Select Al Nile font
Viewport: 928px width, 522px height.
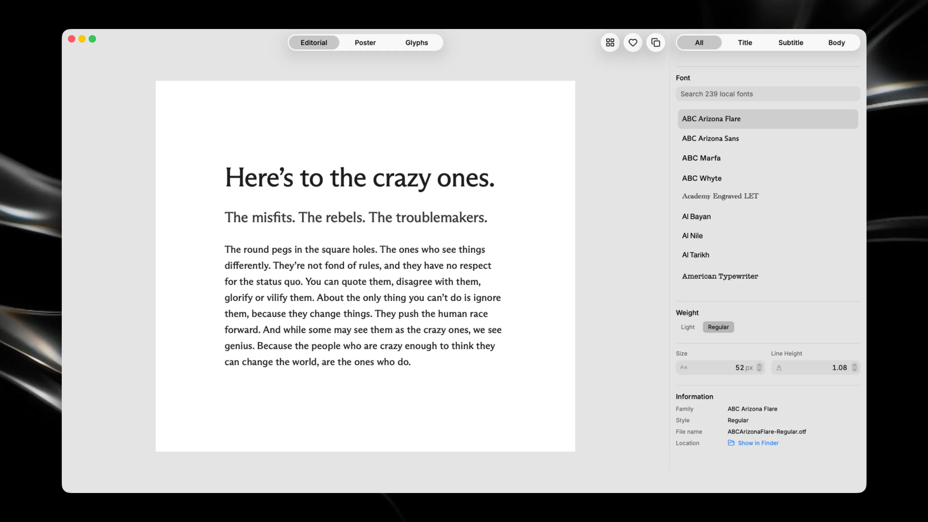[x=768, y=235]
